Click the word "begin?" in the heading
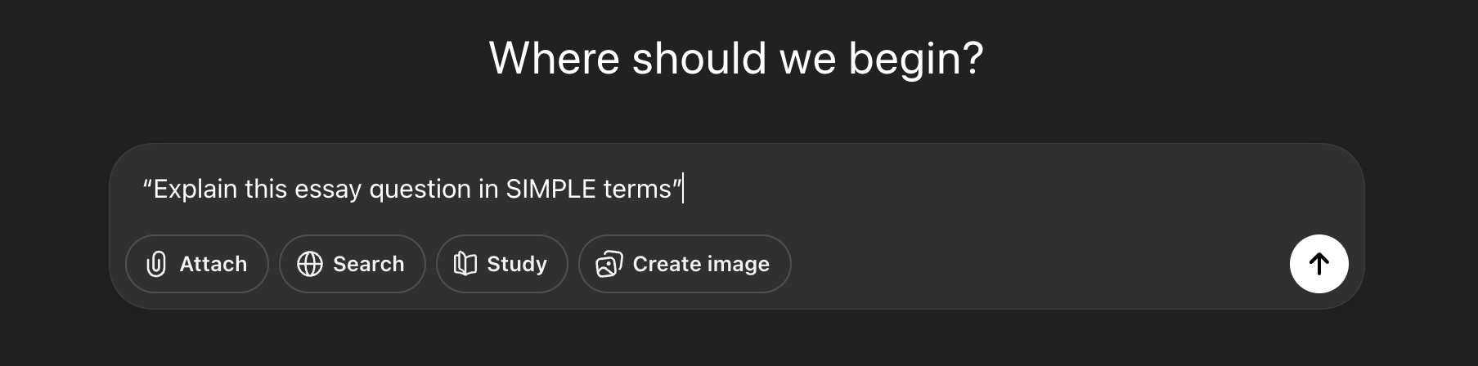Image resolution: width=1478 pixels, height=366 pixels. [x=915, y=59]
